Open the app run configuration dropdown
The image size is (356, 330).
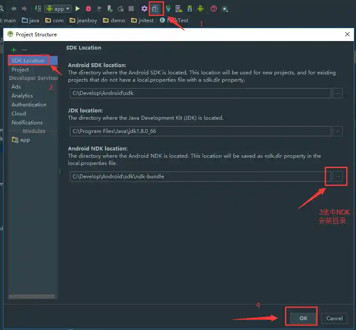pos(58,9)
